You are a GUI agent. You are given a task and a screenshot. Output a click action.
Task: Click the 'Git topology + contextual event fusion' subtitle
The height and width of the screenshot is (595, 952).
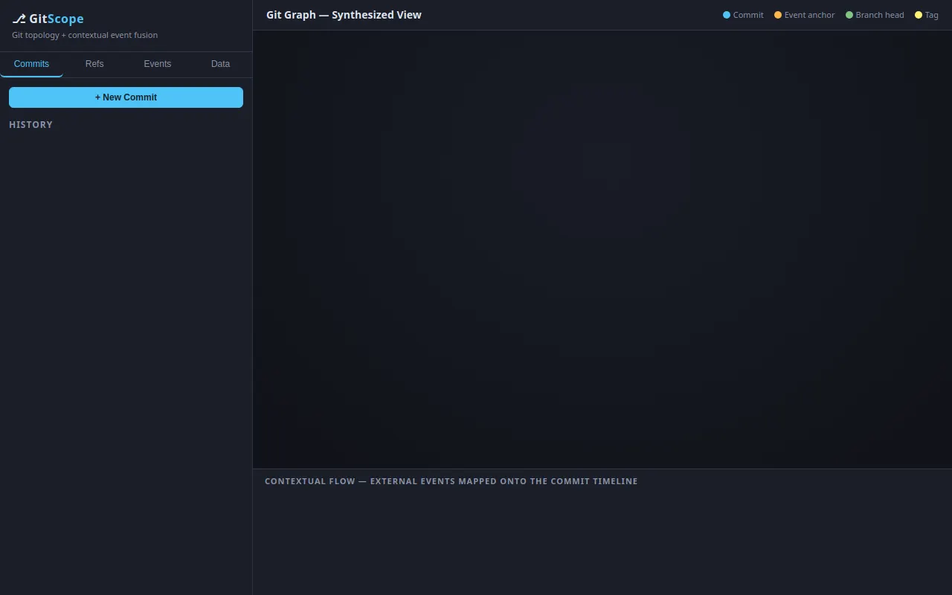pyautogui.click(x=85, y=35)
